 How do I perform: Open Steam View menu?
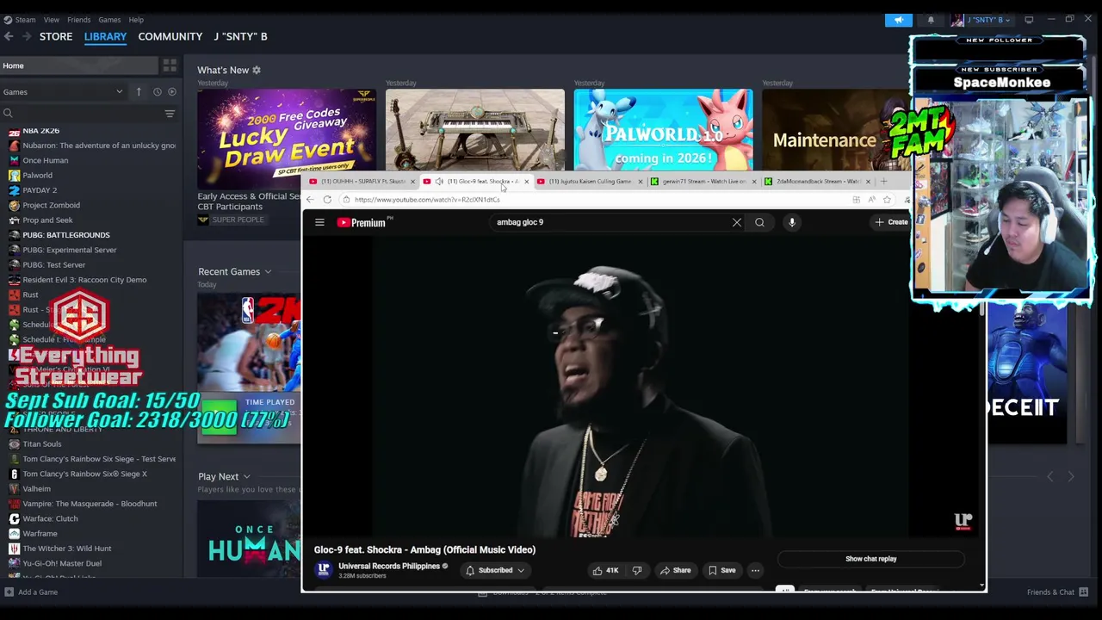52,19
